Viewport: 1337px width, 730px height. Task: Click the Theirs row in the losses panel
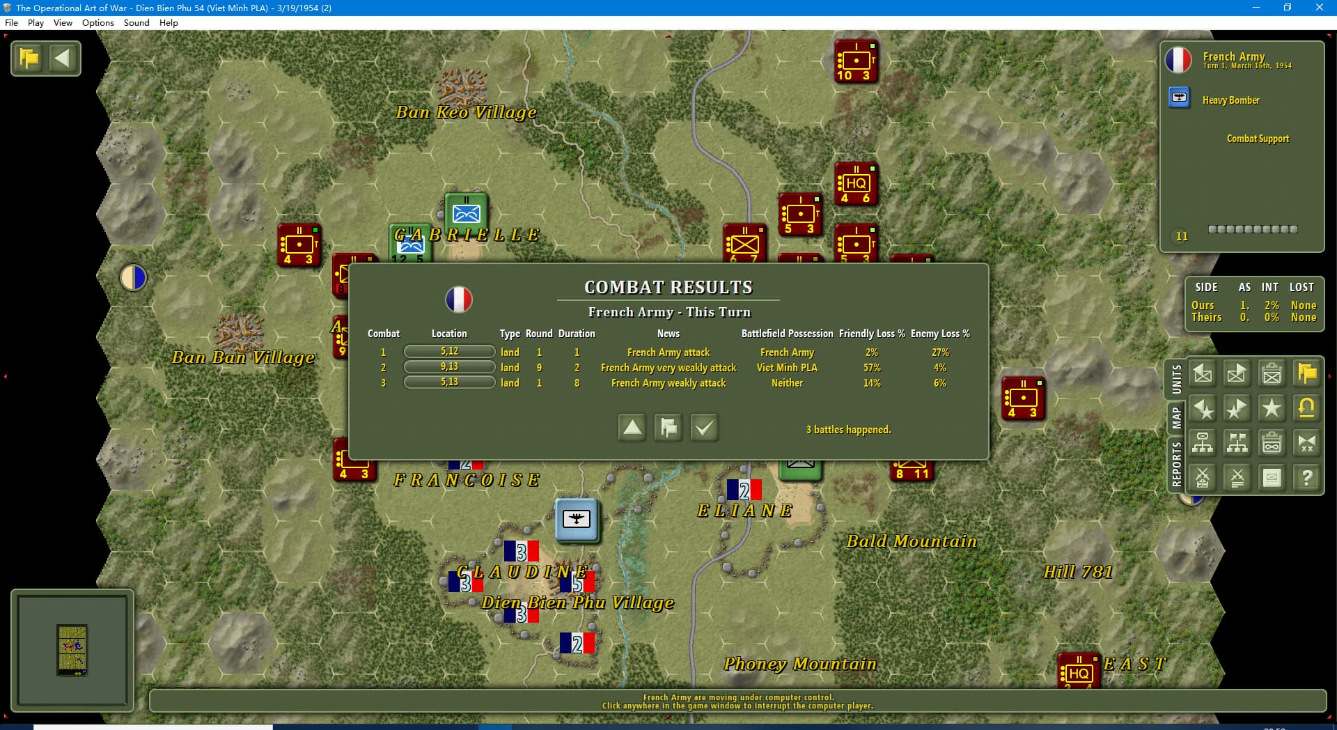1253,318
